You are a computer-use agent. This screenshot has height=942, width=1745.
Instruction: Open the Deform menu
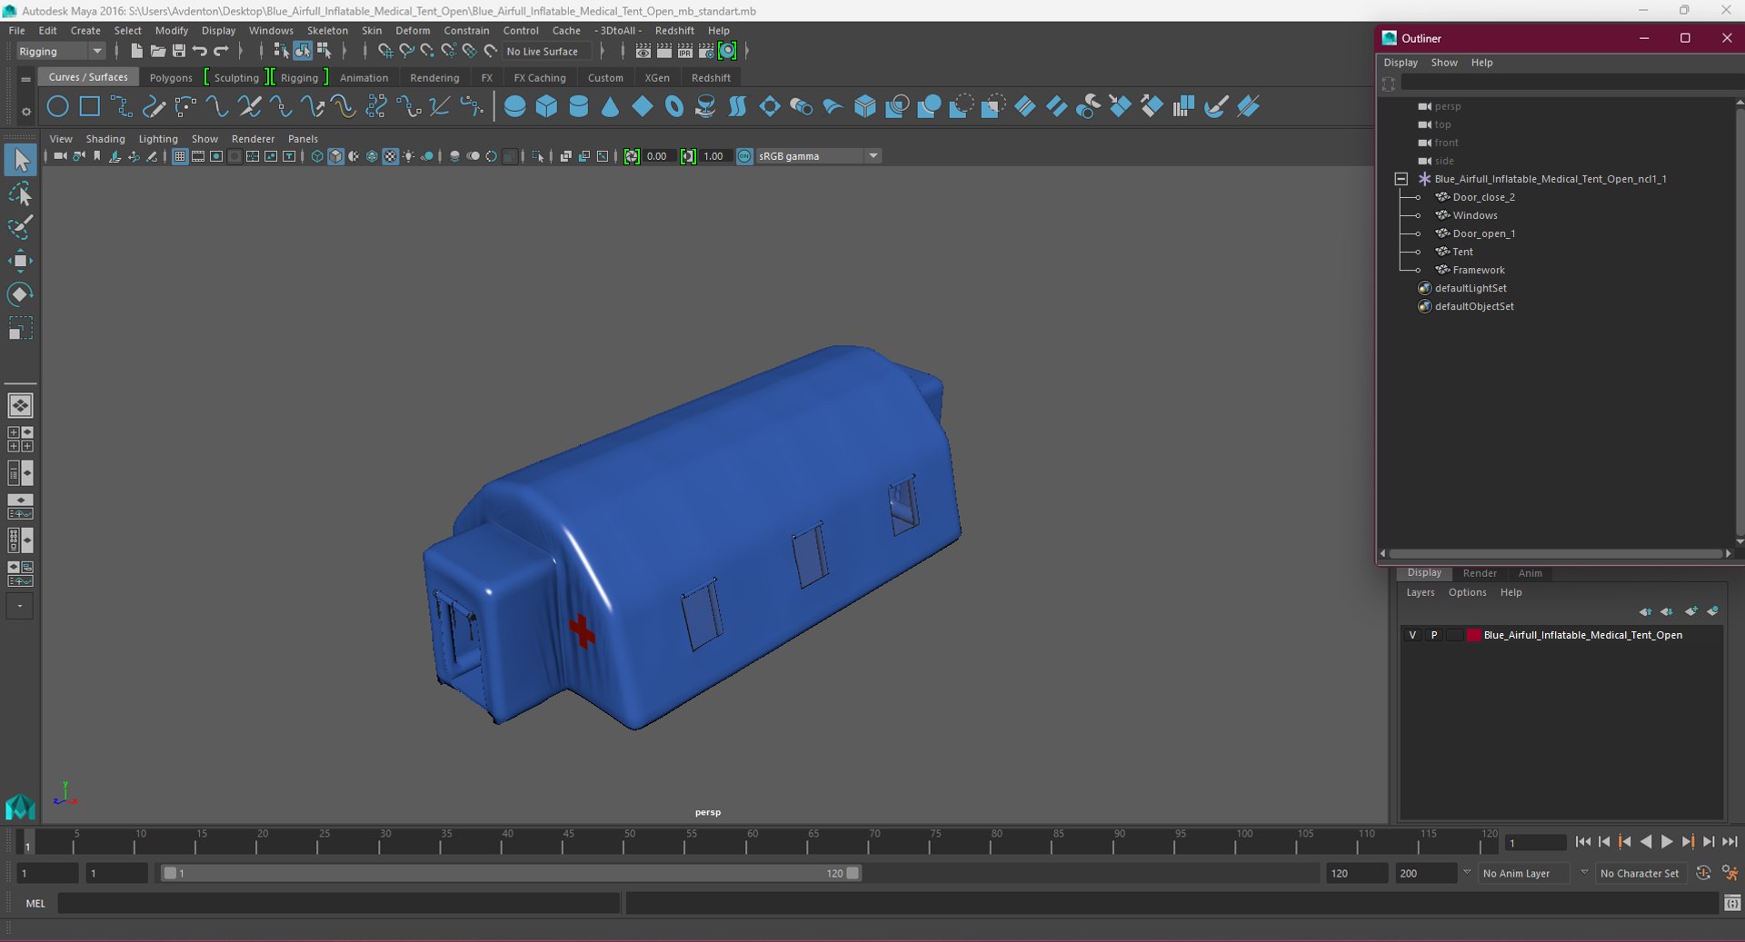[x=413, y=30]
